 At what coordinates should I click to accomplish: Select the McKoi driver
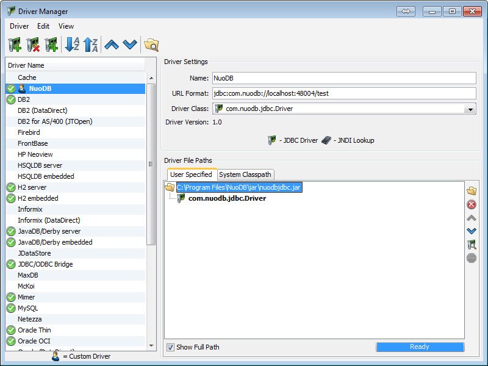76,286
